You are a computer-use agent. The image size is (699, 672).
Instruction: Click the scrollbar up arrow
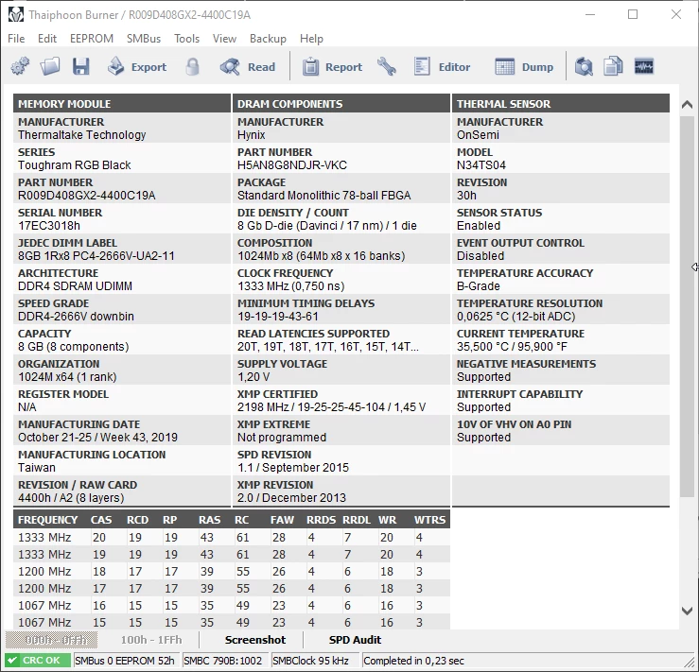click(687, 105)
